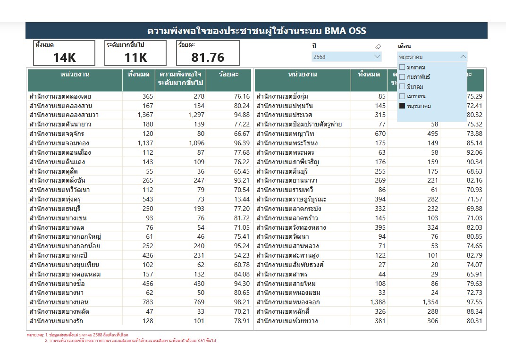The height and width of the screenshot is (343, 506).
Task: Click สำนักงานเขตราษฎร์บูรณะ cell
Action: coord(291,199)
